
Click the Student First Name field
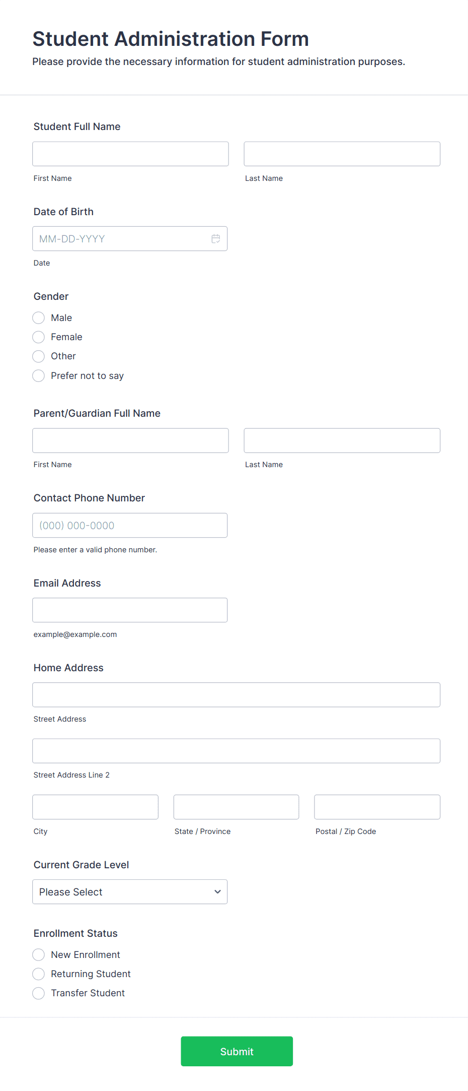click(x=130, y=154)
